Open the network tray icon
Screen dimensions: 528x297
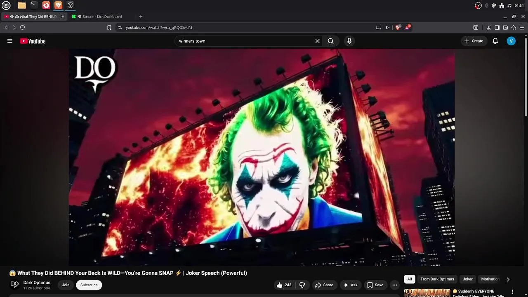pos(502,5)
